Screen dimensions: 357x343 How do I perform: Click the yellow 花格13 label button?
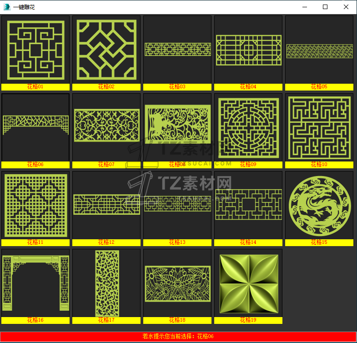pos(177,242)
